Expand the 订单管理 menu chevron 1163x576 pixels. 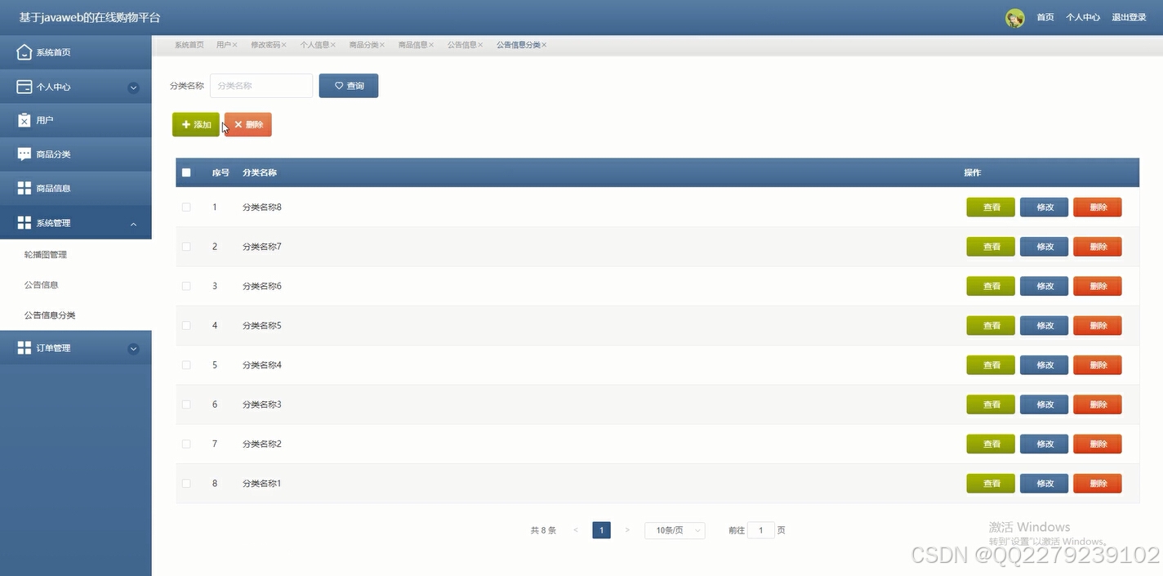coord(133,347)
